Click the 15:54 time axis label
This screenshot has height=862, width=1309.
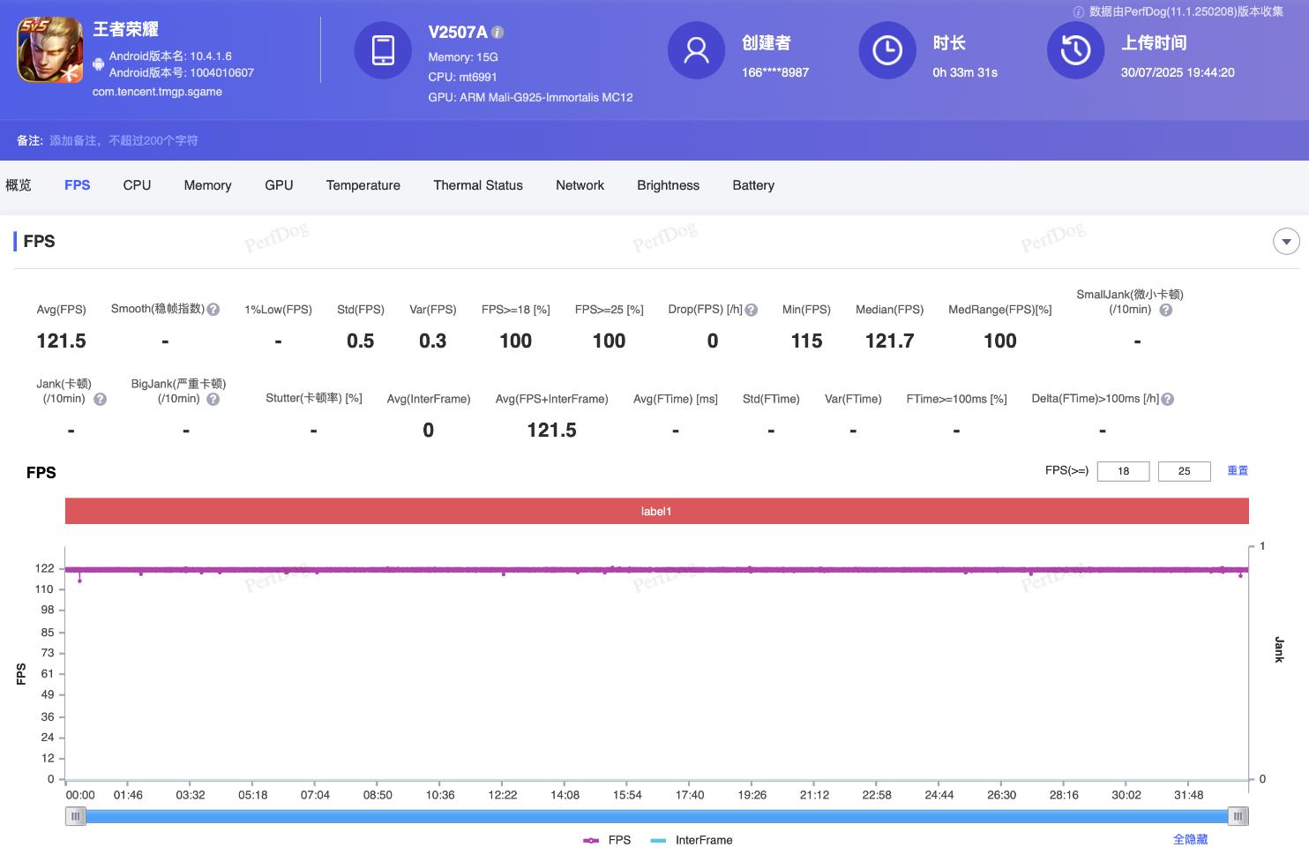(x=627, y=795)
